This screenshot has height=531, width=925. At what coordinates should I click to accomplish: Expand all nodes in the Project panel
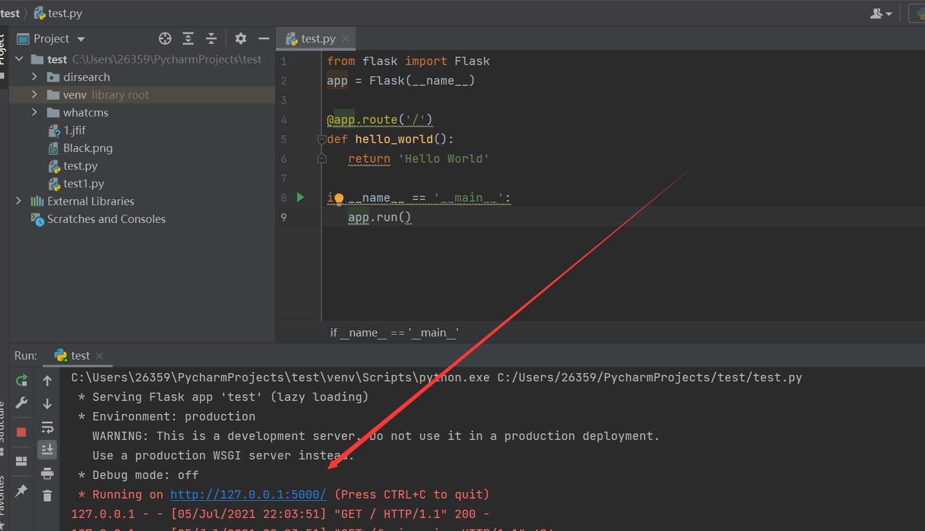tap(188, 38)
